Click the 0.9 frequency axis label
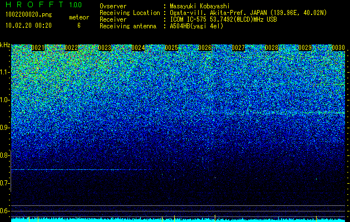Viewport: 350px width, 222px height. pos(4,128)
